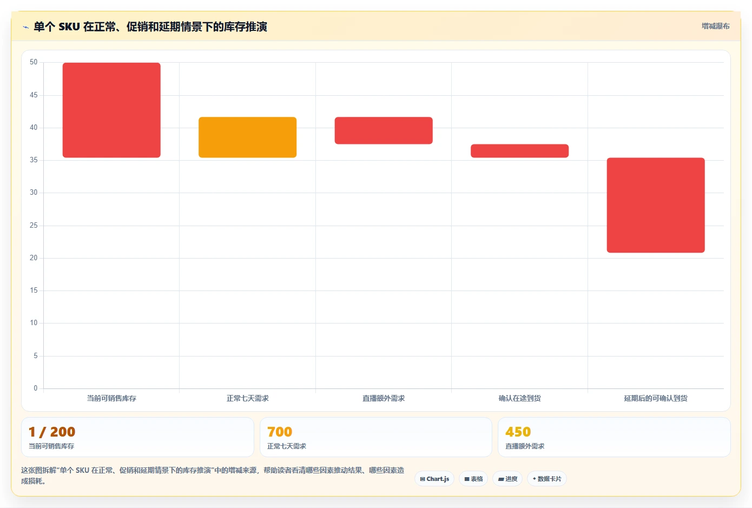Click the 1 / 200 data card
The image size is (752, 508).
tap(137, 437)
